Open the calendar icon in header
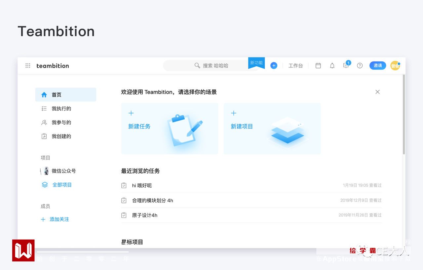The height and width of the screenshot is (270, 423). coord(318,65)
